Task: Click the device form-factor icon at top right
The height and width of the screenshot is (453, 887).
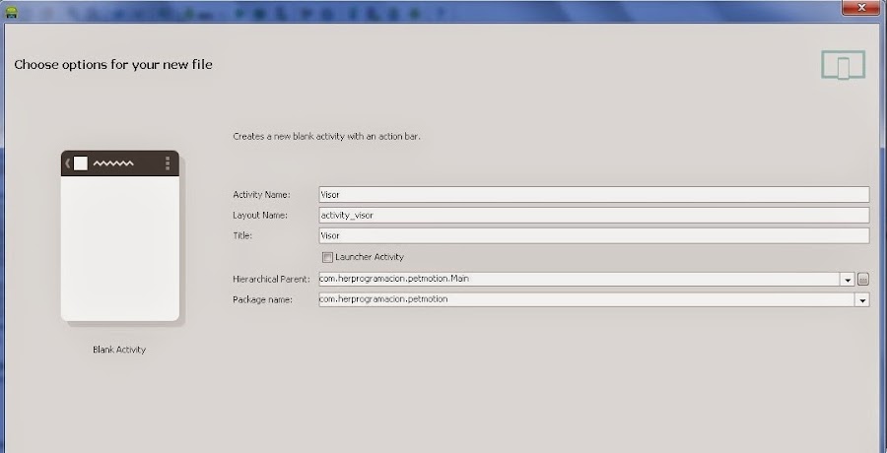Action: (843, 65)
